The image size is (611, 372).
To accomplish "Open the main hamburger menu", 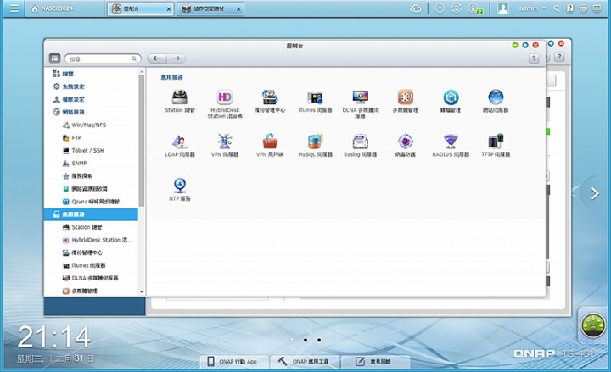I will [x=14, y=8].
